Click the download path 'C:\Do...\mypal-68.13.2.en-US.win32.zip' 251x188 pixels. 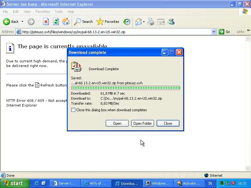131,98
